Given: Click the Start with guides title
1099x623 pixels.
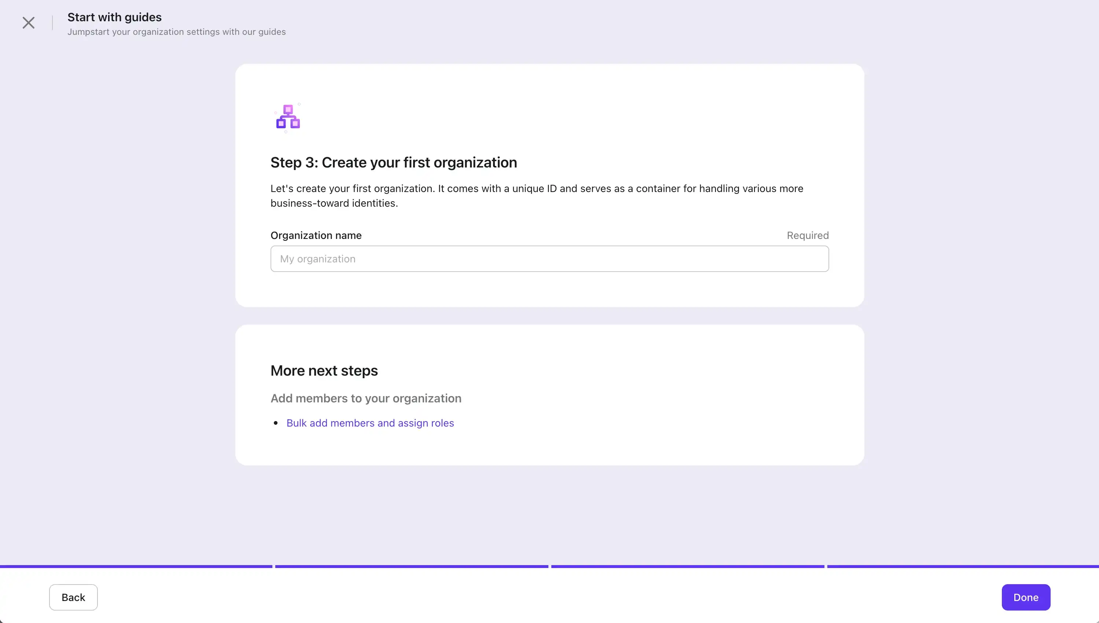Looking at the screenshot, I should (x=114, y=17).
